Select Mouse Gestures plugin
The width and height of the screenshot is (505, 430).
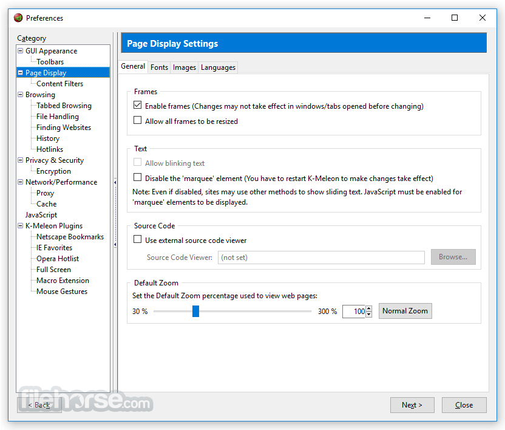coord(62,292)
